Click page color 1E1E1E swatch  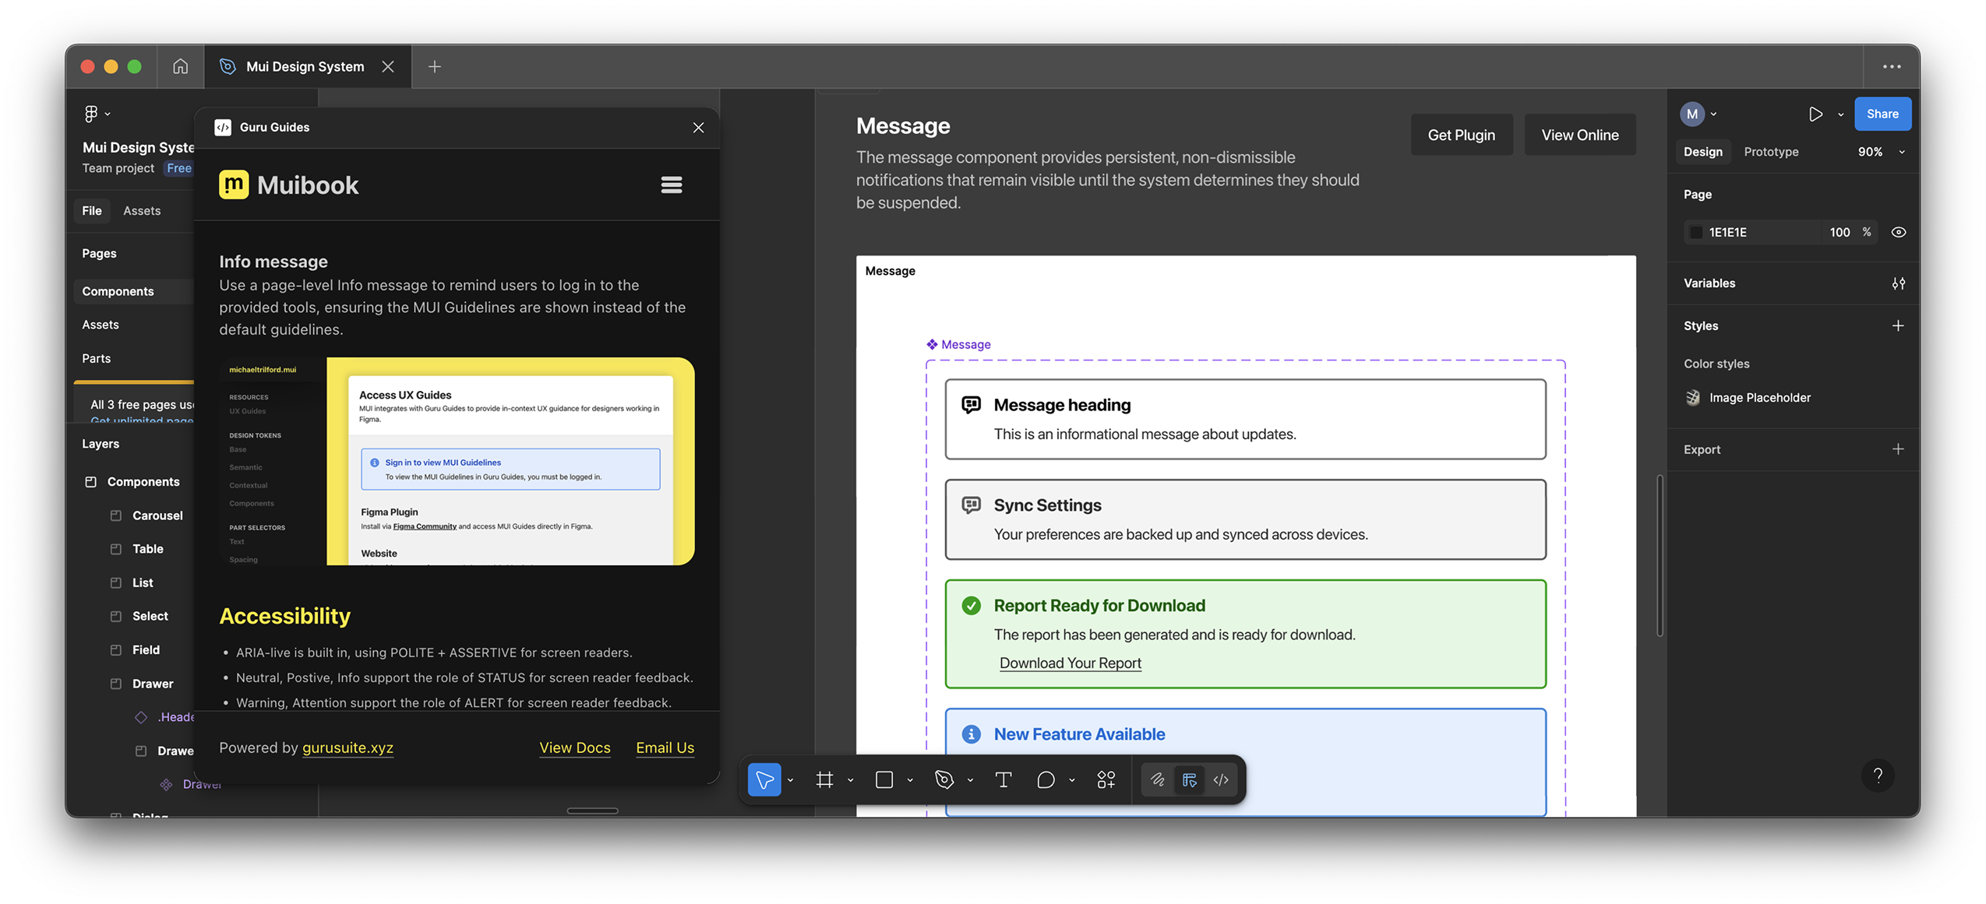pos(1695,232)
